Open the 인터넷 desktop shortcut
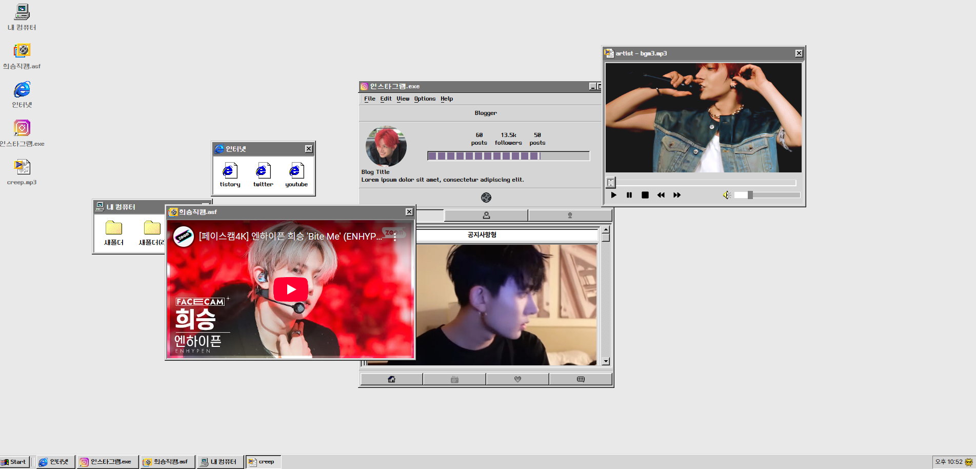Viewport: 976px width, 469px height. (x=22, y=94)
